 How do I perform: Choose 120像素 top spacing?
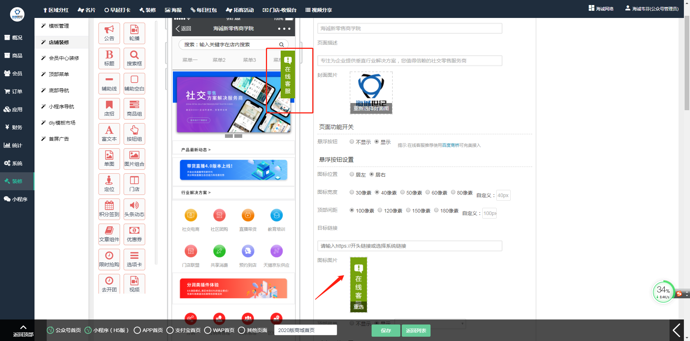(x=380, y=210)
